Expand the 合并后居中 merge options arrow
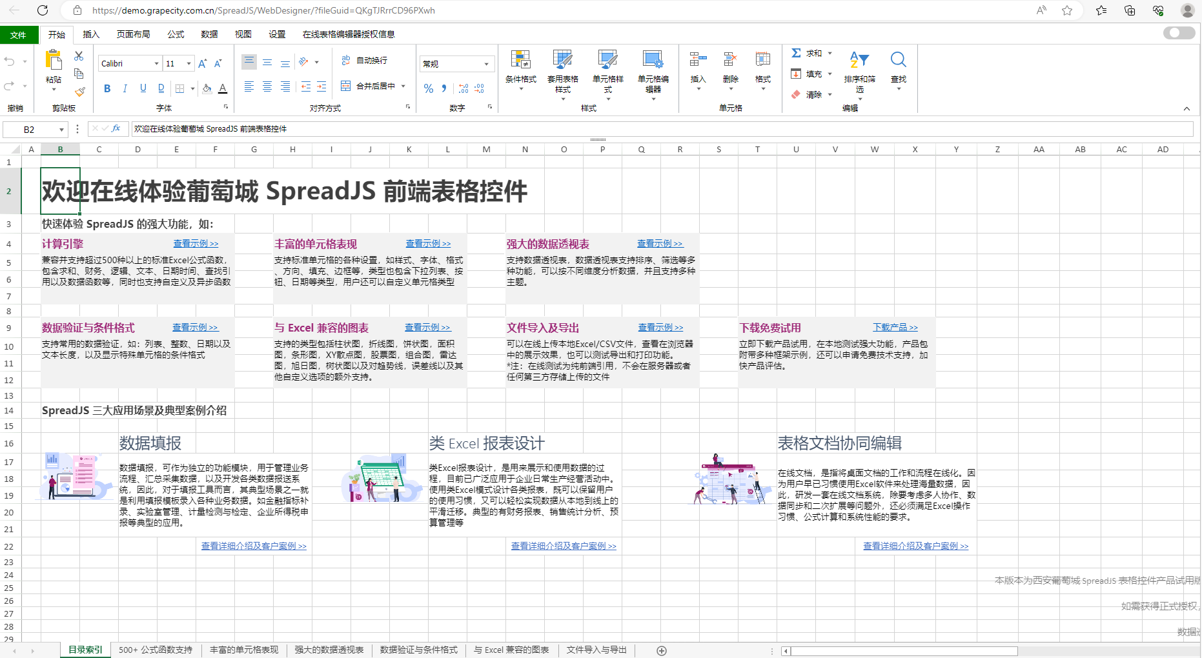 pos(403,86)
